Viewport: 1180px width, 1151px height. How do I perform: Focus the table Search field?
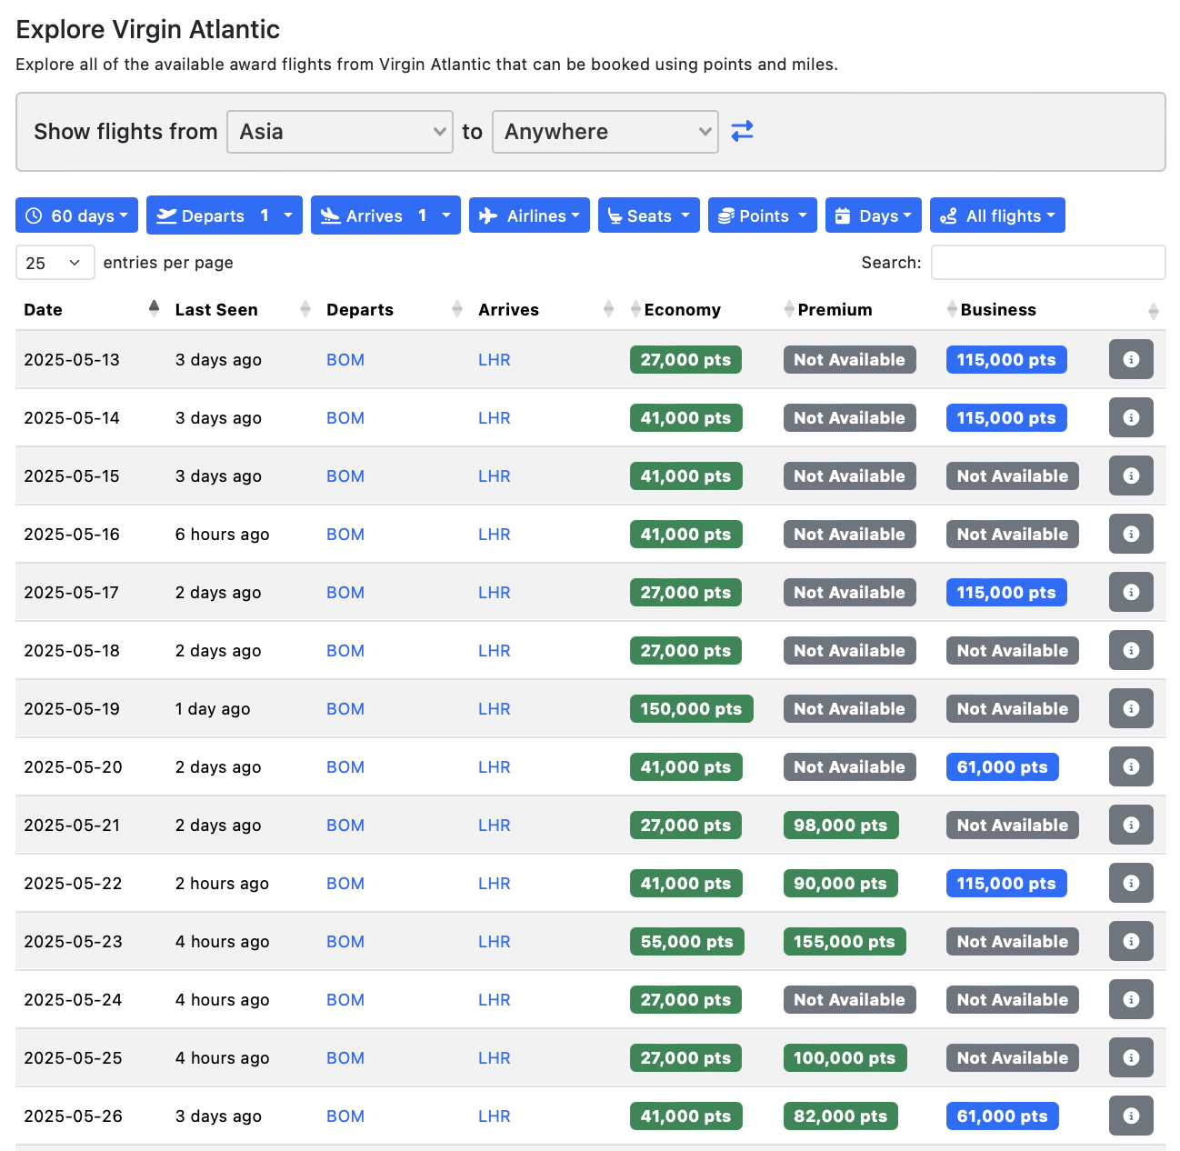[1048, 262]
